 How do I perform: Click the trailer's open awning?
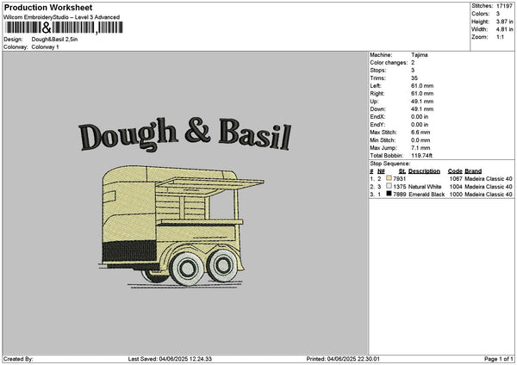click(211, 182)
